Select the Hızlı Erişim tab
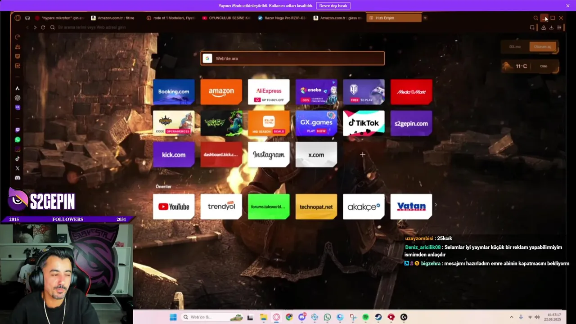 point(394,18)
